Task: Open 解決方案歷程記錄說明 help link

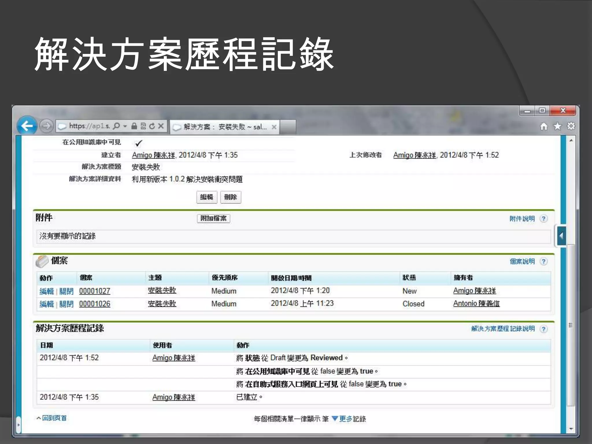Action: pos(503,329)
